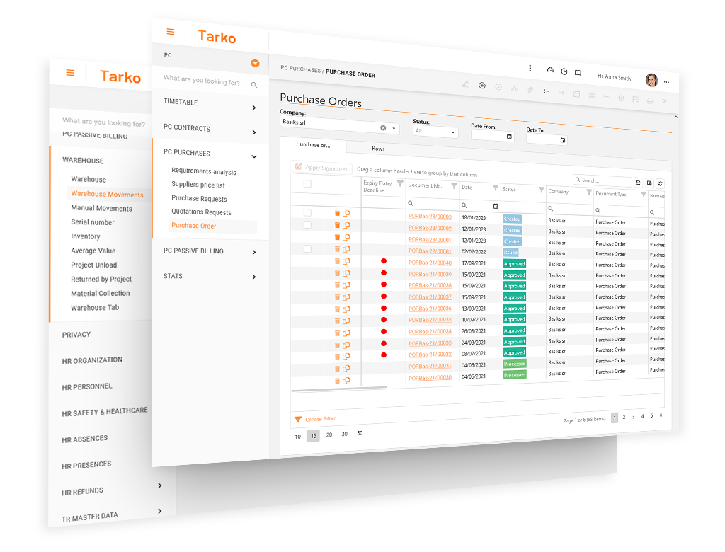Image resolution: width=725 pixels, height=552 pixels.
Task: Click the back arrow in the toolbar
Action: [546, 91]
